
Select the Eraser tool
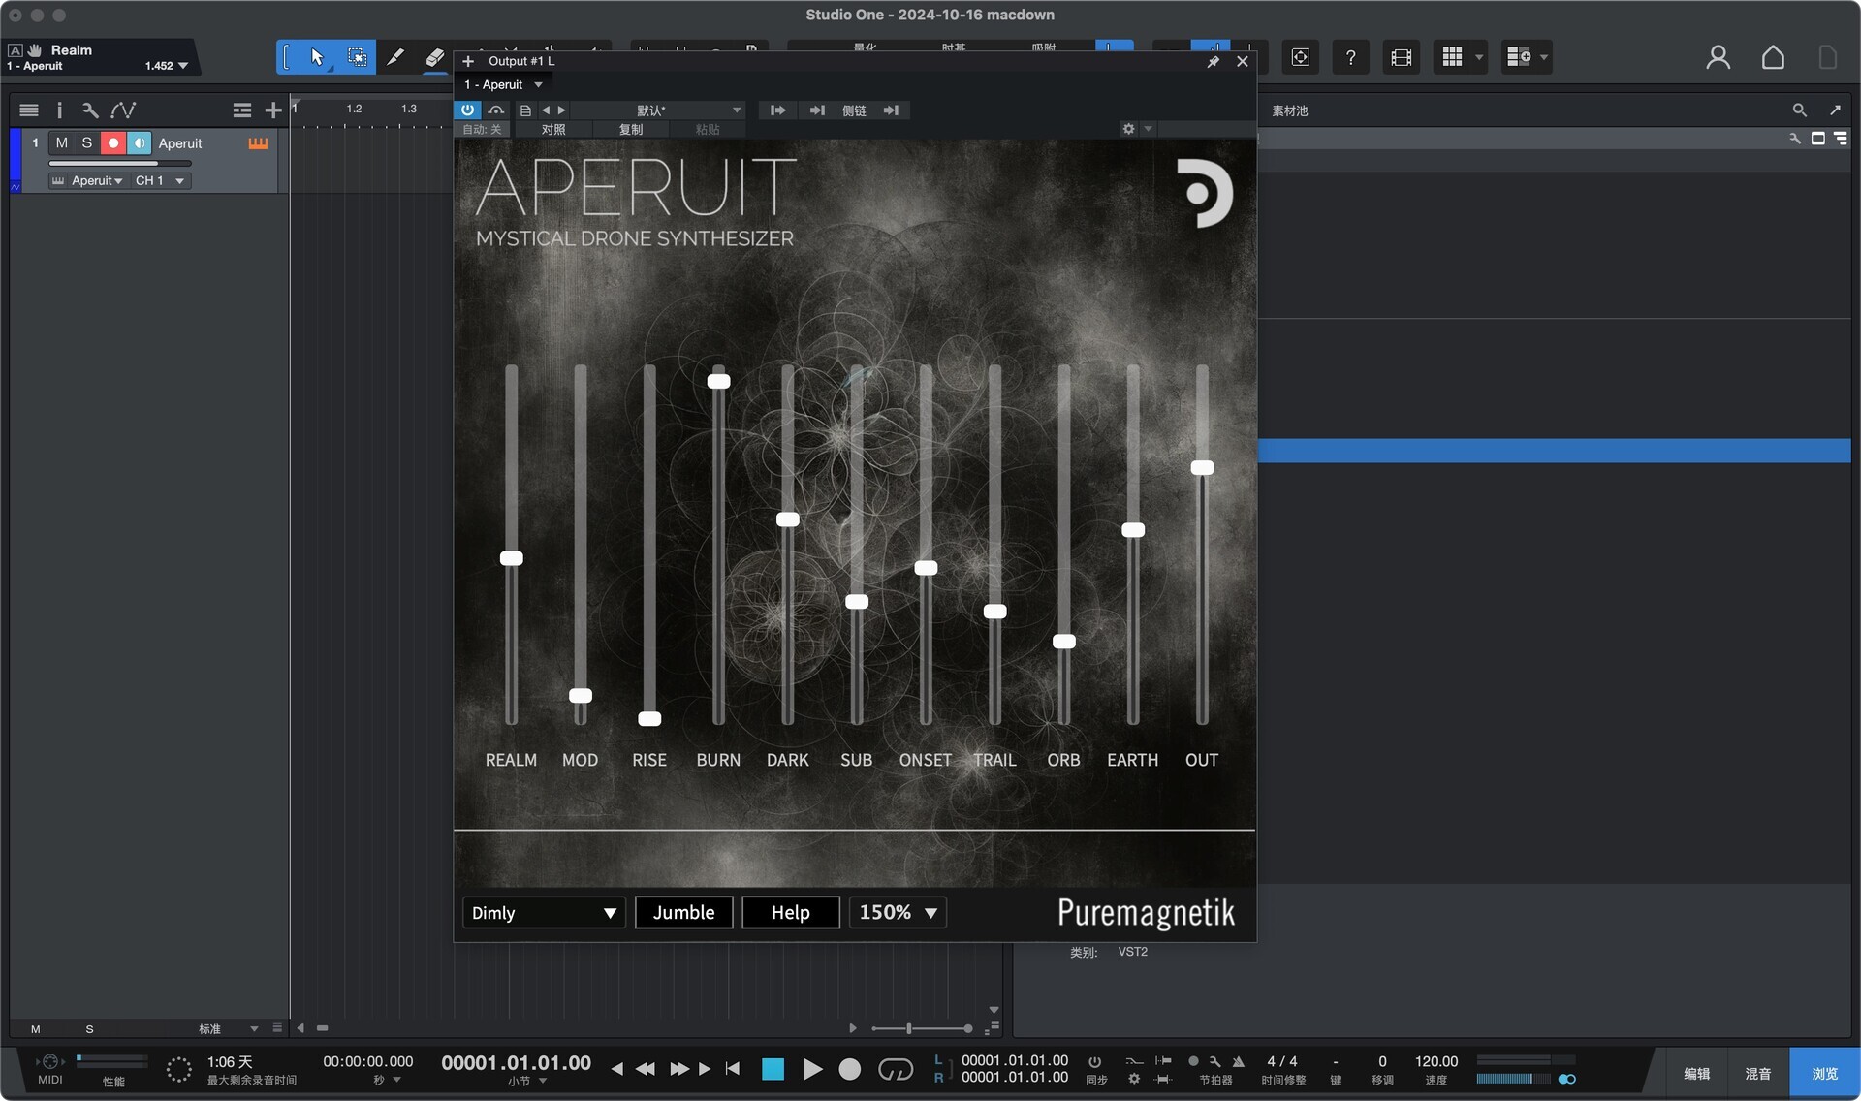pyautogui.click(x=435, y=57)
